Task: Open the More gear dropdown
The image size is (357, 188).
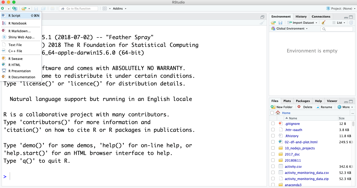Action: click(x=345, y=107)
